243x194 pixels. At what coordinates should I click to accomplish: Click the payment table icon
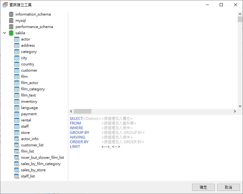pyautogui.click(x=17, y=114)
